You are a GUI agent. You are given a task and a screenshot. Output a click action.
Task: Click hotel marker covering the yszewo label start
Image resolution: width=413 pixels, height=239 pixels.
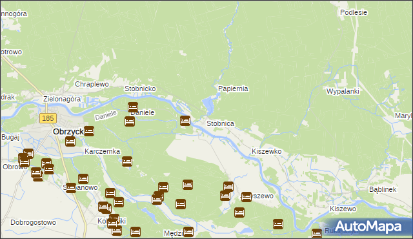247,197
